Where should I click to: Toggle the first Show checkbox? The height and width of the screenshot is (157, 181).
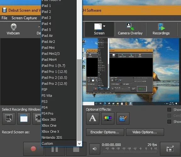pyautogui.click(x=169, y=110)
